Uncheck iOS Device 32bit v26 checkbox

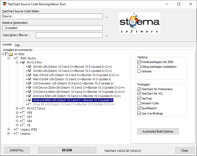(x=30, y=88)
